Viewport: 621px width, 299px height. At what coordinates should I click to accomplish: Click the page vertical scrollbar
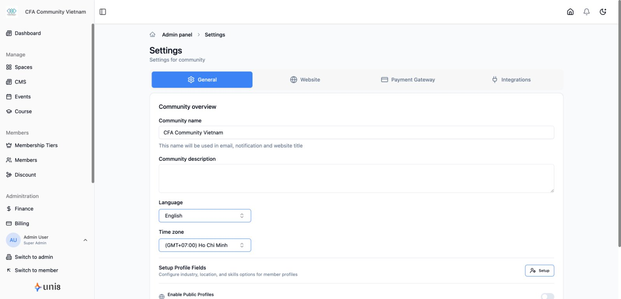coord(619,123)
